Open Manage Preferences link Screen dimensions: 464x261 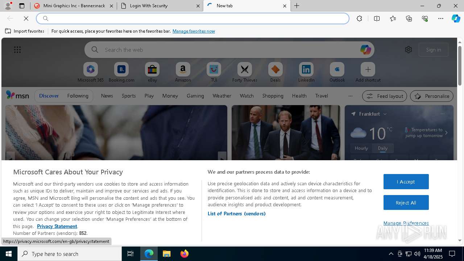pyautogui.click(x=406, y=223)
